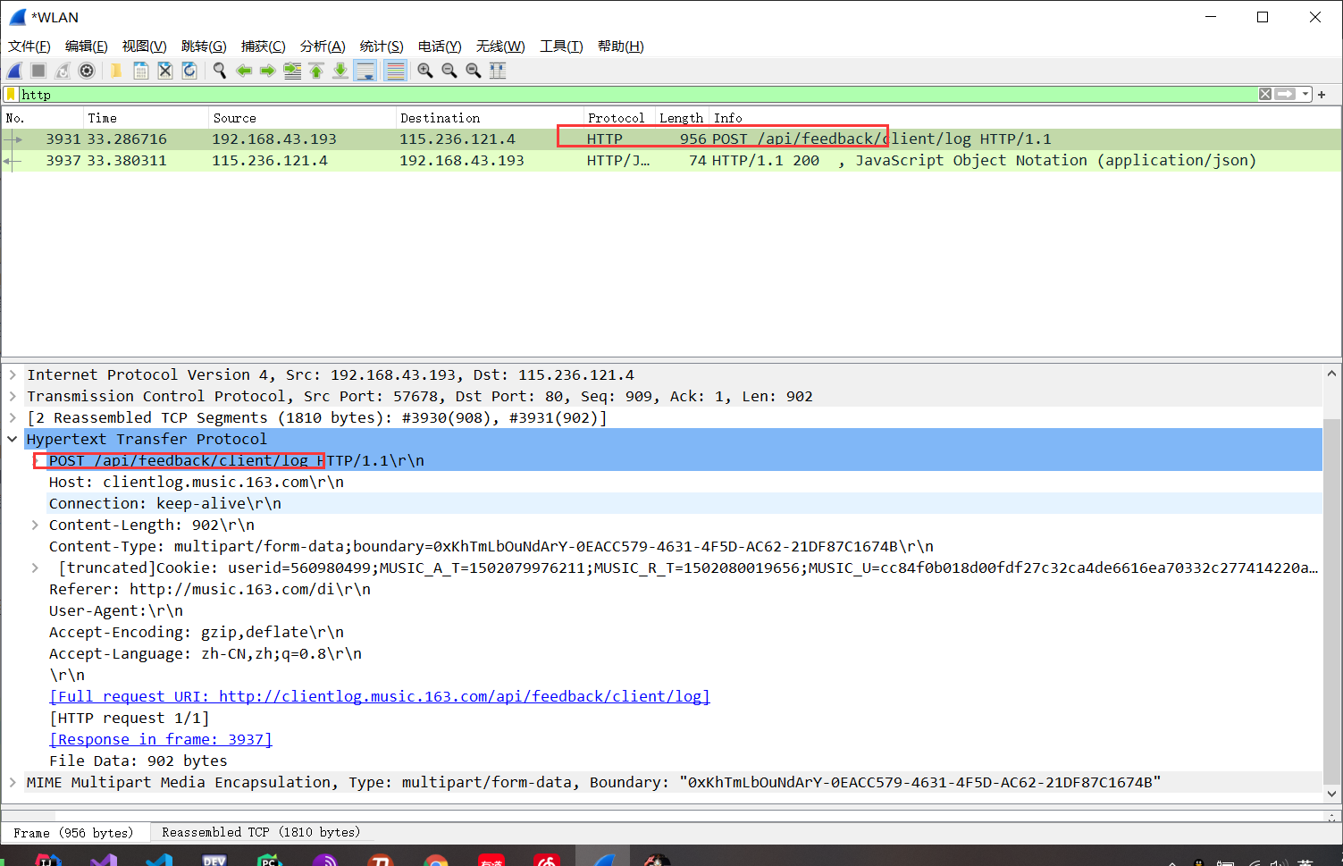Screen dimensions: 1343x866
Task: Expand the truncated Cookie field
Action: coord(35,568)
